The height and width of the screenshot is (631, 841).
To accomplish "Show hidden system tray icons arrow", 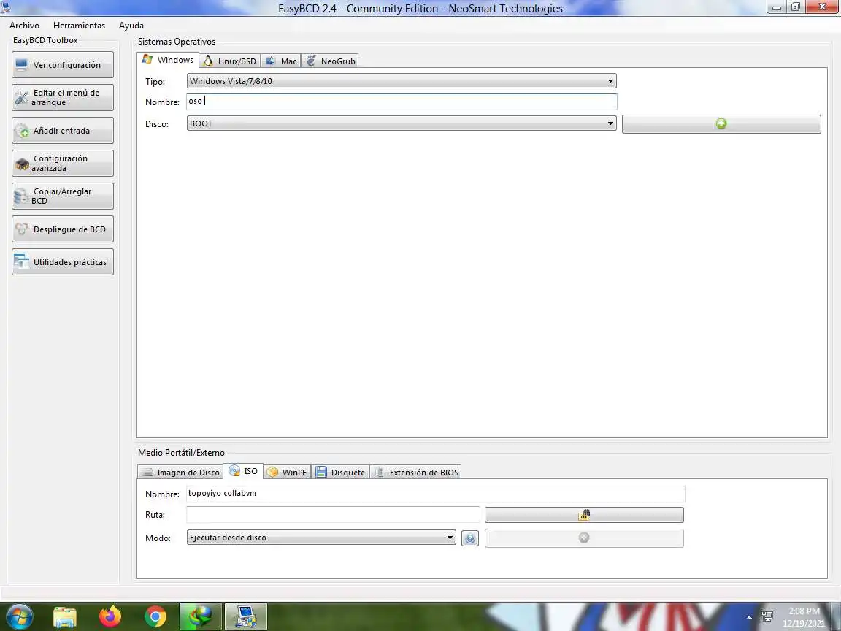I will pyautogui.click(x=749, y=618).
